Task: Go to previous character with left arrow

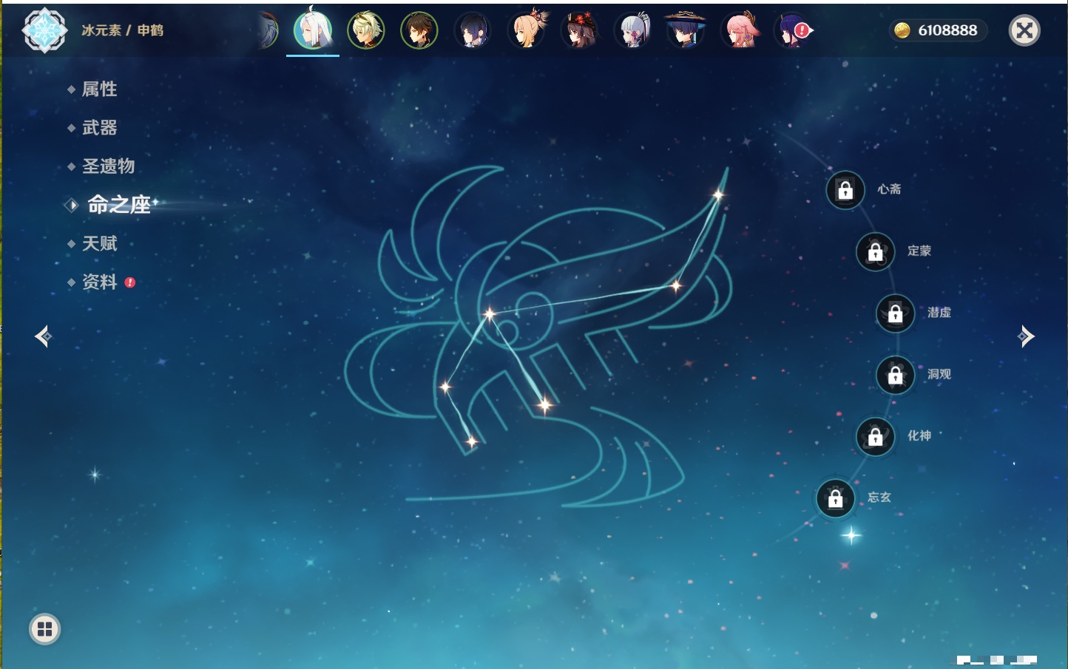Action: pyautogui.click(x=43, y=337)
